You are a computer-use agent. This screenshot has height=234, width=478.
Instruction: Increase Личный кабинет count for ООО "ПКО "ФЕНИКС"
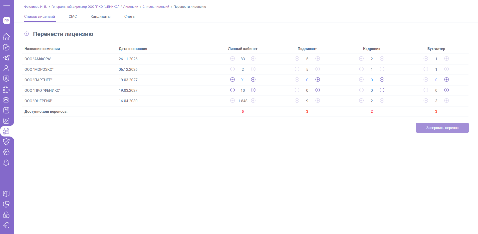(253, 90)
